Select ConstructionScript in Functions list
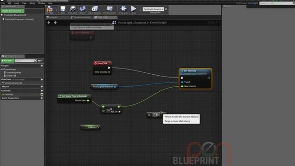The height and width of the screenshot is (166, 295). tap(13, 83)
